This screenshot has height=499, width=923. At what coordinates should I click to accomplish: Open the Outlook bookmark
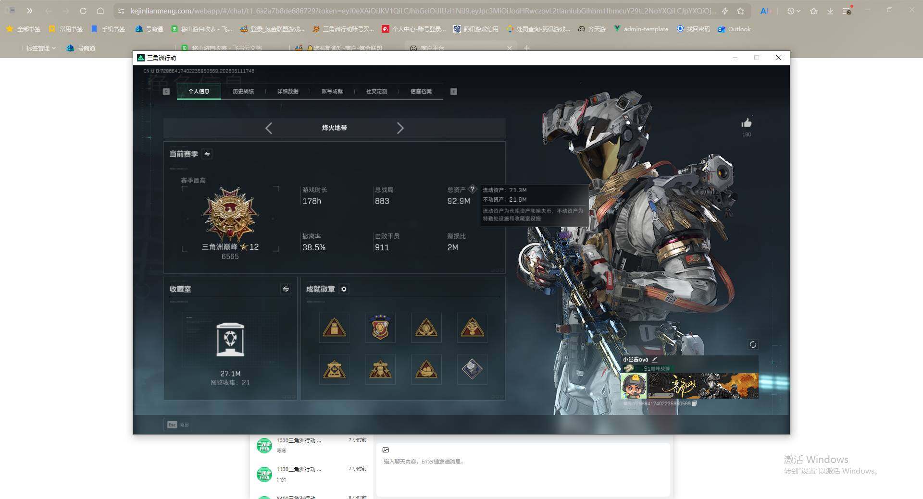(734, 29)
